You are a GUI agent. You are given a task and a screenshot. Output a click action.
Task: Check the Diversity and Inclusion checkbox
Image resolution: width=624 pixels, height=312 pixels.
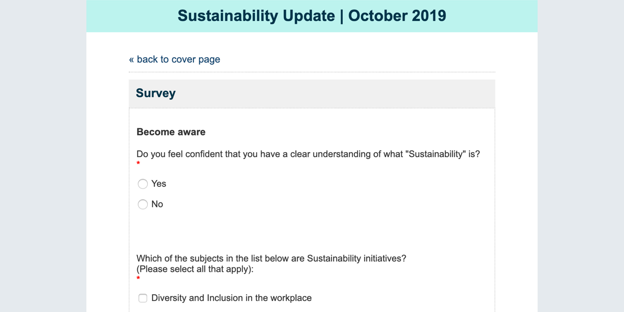143,298
